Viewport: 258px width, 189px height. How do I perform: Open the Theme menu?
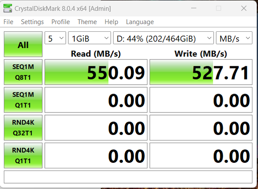[x=87, y=22]
